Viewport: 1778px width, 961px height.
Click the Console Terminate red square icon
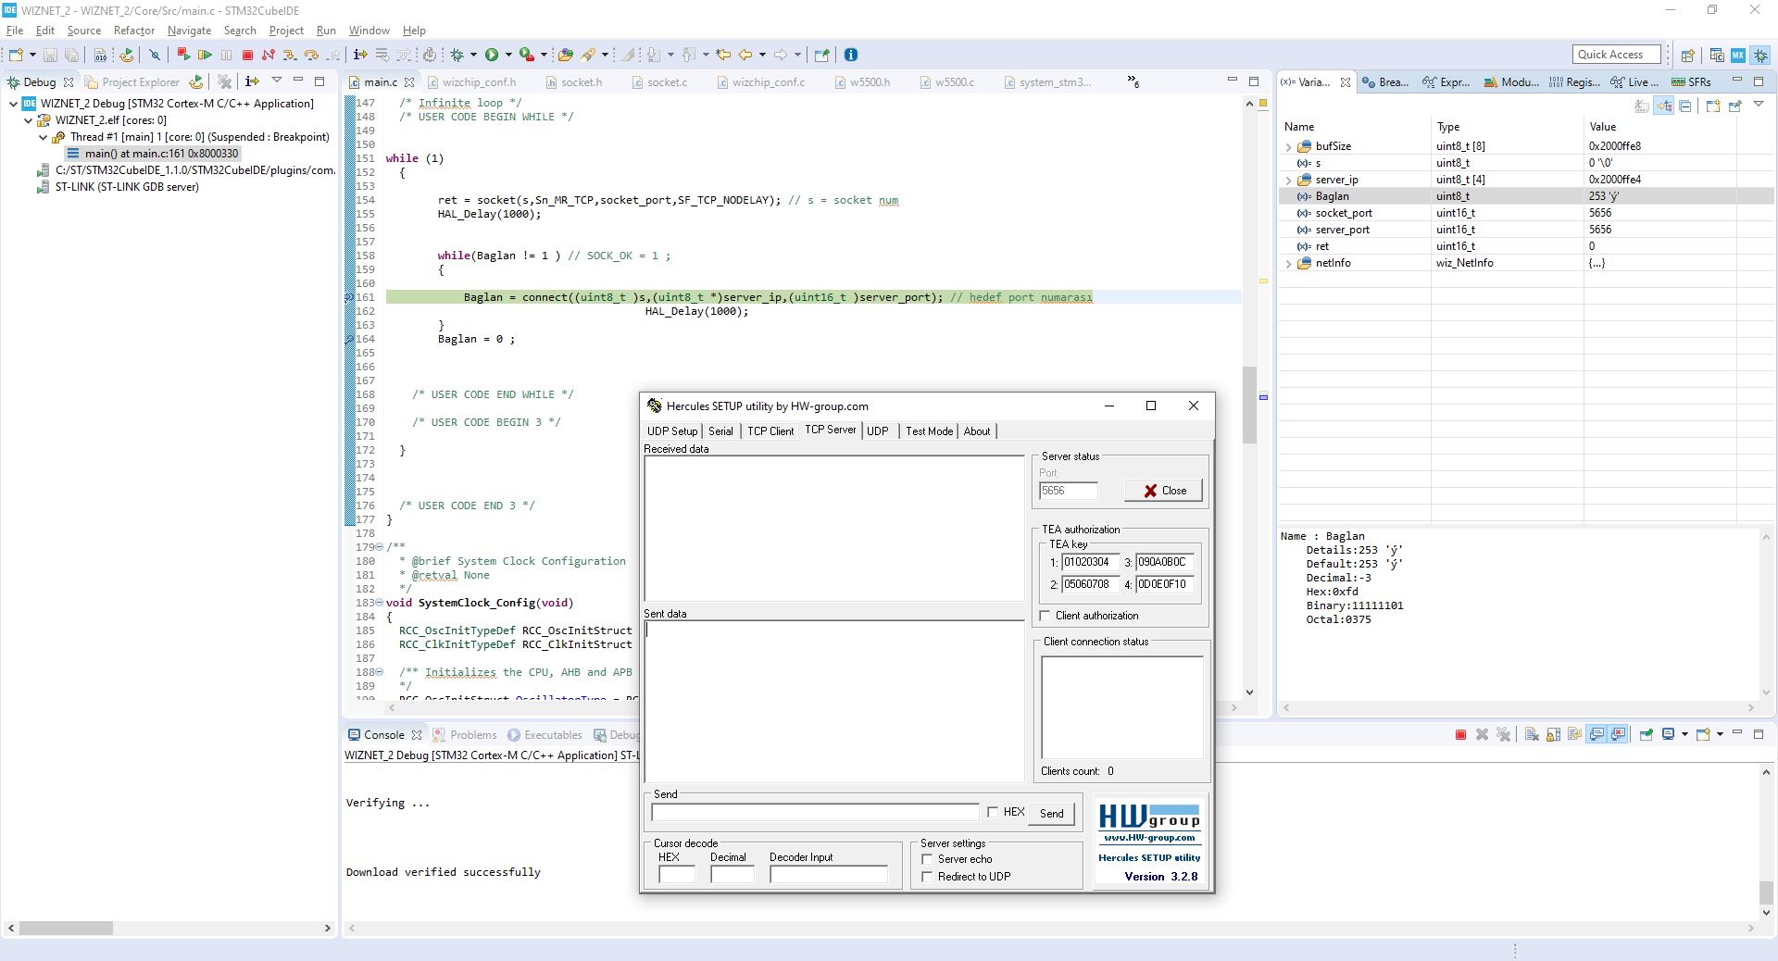tap(1460, 735)
